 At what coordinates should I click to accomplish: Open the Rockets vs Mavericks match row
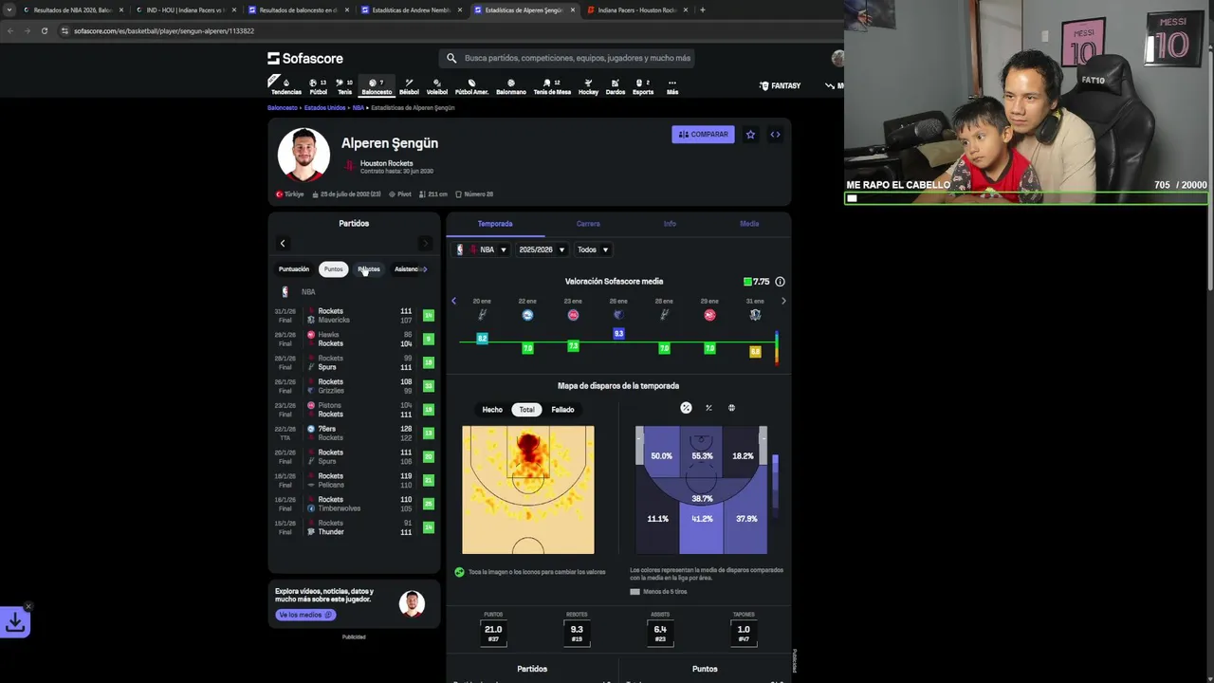coord(354,316)
